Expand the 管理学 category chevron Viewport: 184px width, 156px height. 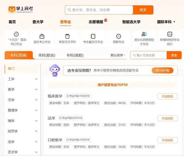pos(36,110)
